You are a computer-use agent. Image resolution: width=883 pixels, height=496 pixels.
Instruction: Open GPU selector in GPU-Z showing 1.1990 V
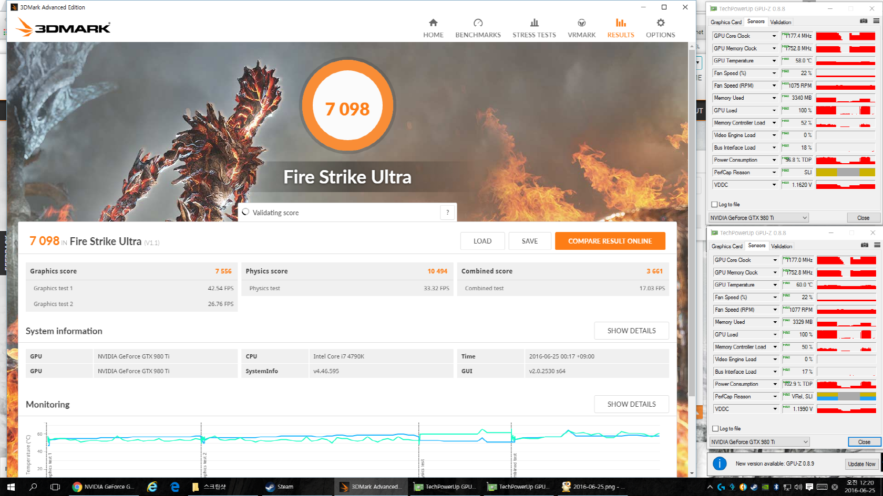tap(759, 442)
